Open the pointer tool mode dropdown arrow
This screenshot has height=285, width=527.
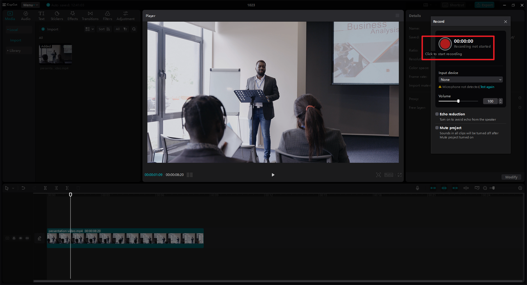(13, 188)
